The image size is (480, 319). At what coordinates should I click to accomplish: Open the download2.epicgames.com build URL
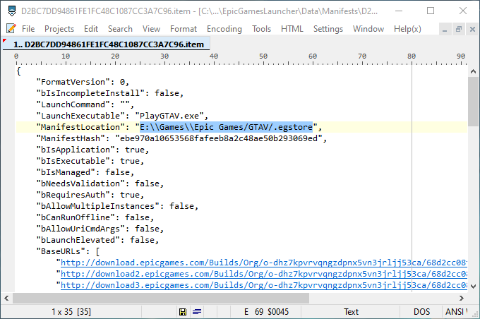(264, 274)
